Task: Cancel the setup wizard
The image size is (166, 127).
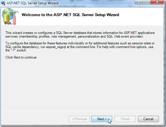Action: [x=148, y=119]
